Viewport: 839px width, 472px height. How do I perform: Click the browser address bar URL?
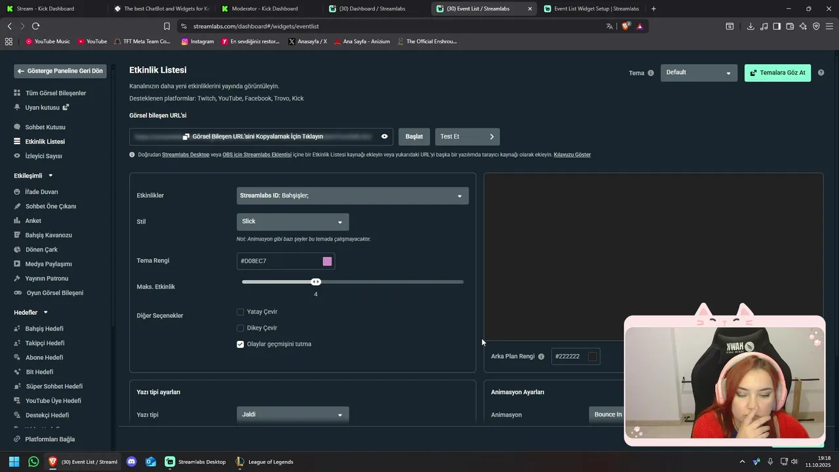[x=256, y=26]
